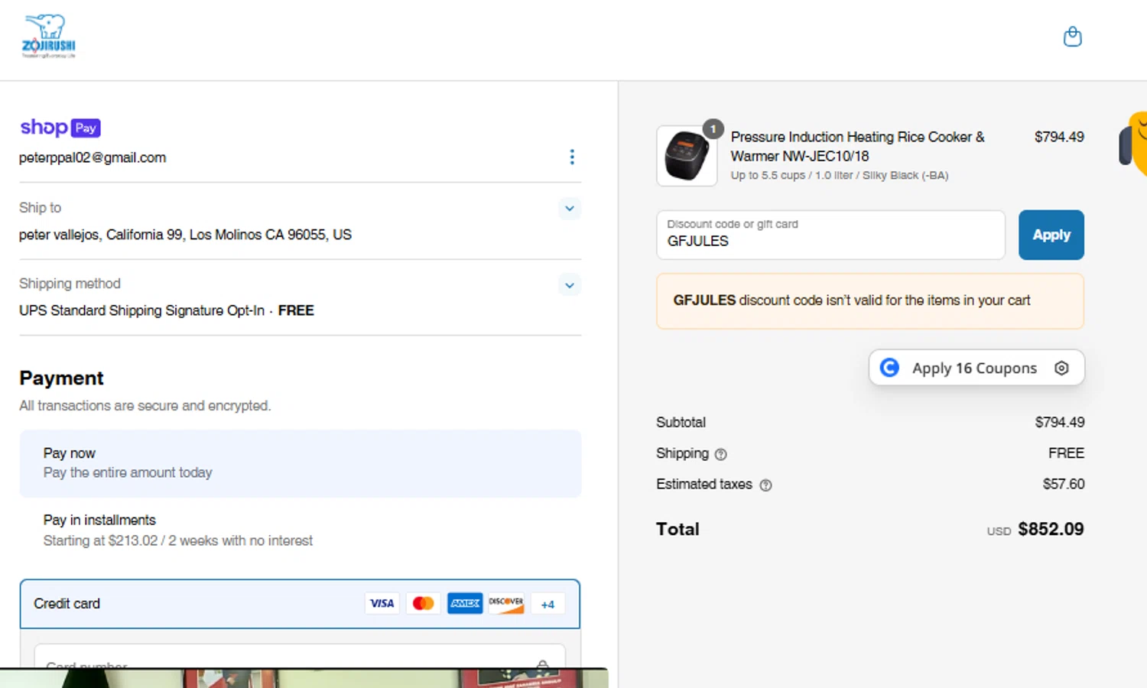Click the Apply discount button
This screenshot has width=1147, height=688.
(1051, 235)
